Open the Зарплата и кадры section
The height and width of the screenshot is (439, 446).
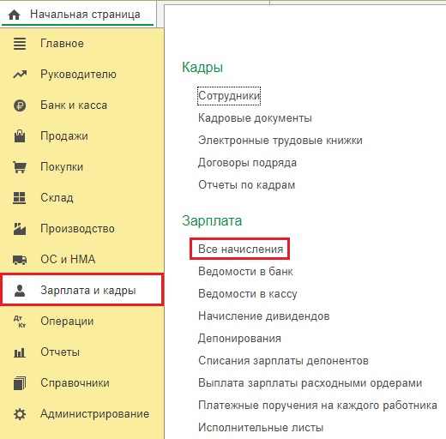pos(82,290)
